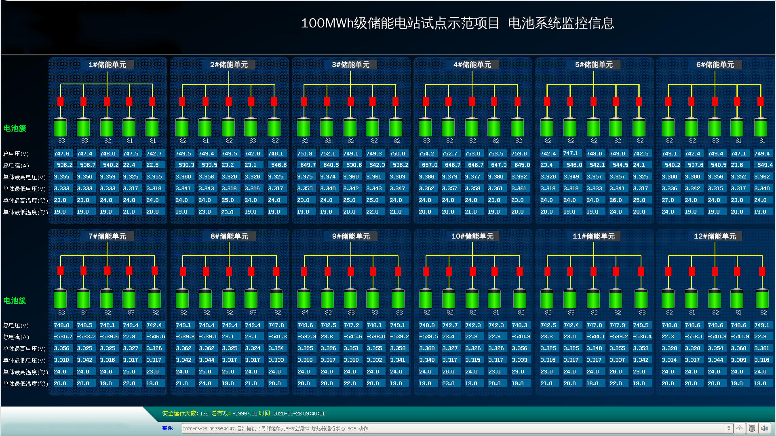
Task: Click first green battery in 9#储能单元
Action: click(x=304, y=299)
